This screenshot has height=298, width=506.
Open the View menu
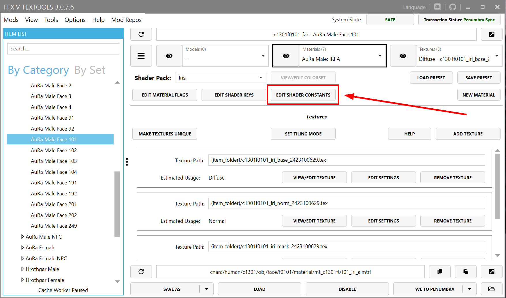pyautogui.click(x=31, y=20)
